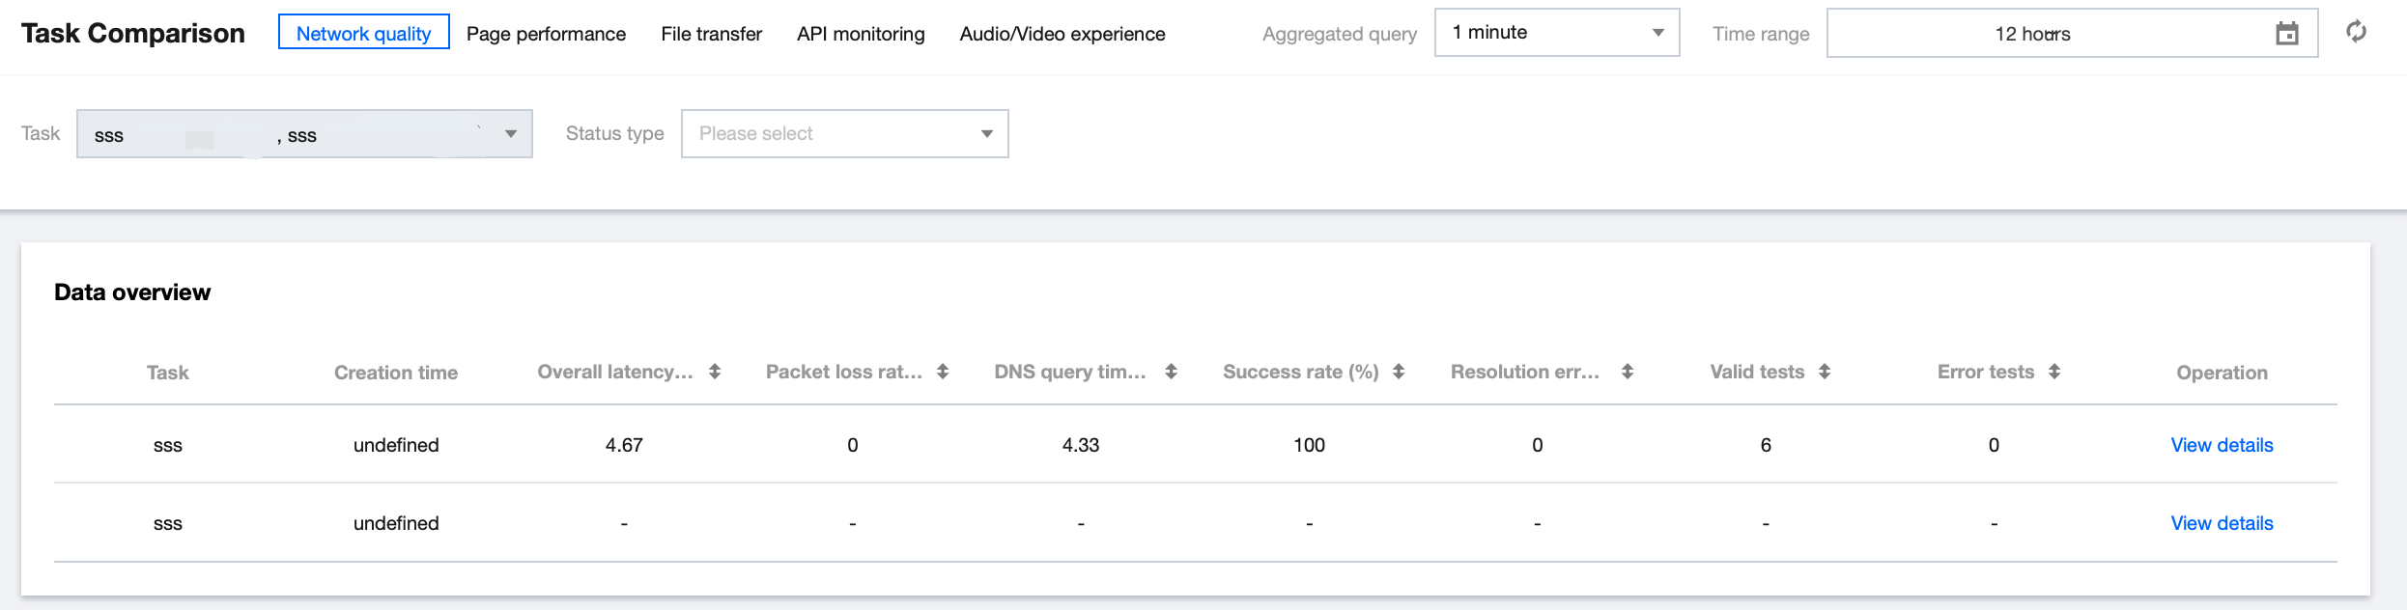Open the calendar icon in Time range

(x=2286, y=34)
